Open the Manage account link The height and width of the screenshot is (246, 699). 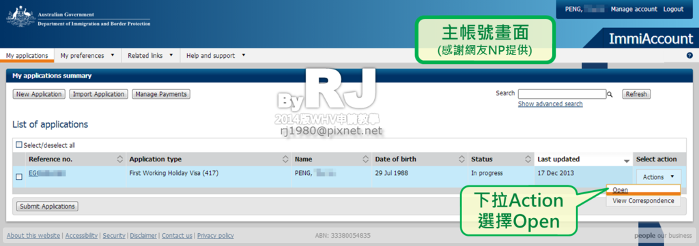click(x=634, y=10)
